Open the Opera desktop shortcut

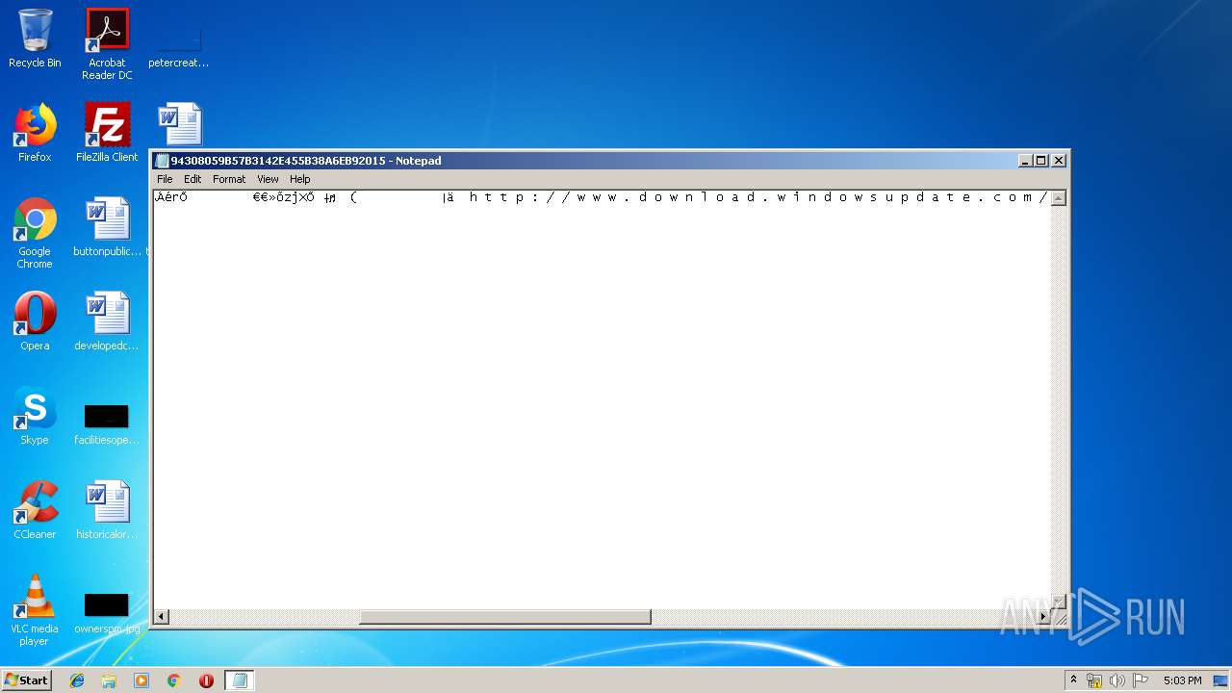pos(35,321)
